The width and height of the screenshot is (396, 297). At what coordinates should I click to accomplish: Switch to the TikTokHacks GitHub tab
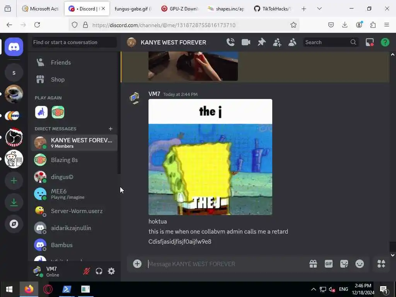pos(273,9)
